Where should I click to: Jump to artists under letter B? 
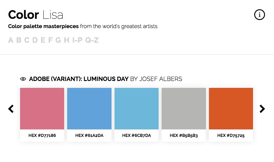[19, 40]
